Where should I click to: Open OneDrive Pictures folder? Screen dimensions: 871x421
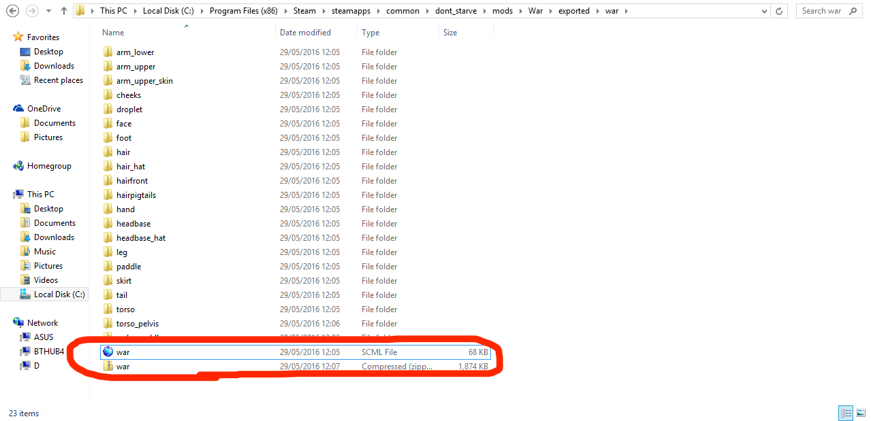48,137
